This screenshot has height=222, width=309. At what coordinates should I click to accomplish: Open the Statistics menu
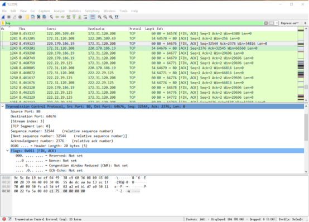[75, 11]
